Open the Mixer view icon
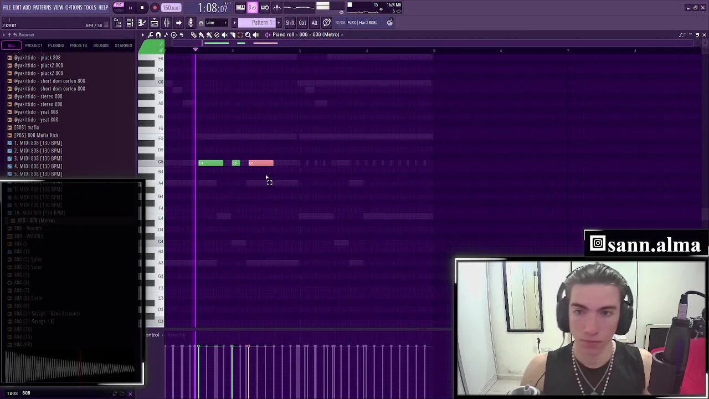The width and height of the screenshot is (709, 399). [x=166, y=23]
